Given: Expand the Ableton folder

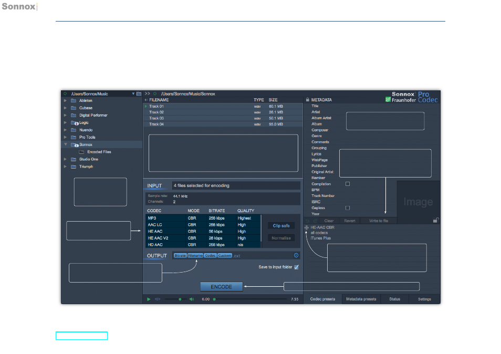Looking at the screenshot, I should click(65, 100).
